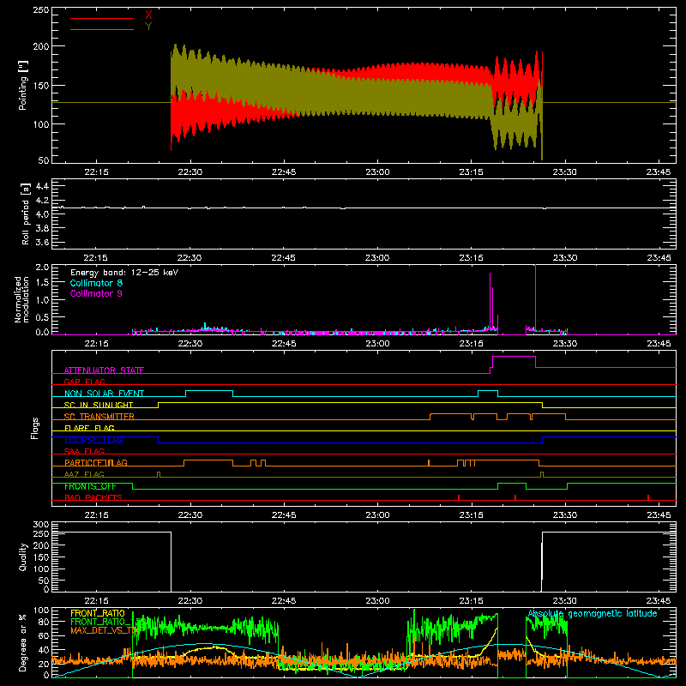Click the Roll period [s] axis title
The height and width of the screenshot is (686, 686).
point(26,214)
